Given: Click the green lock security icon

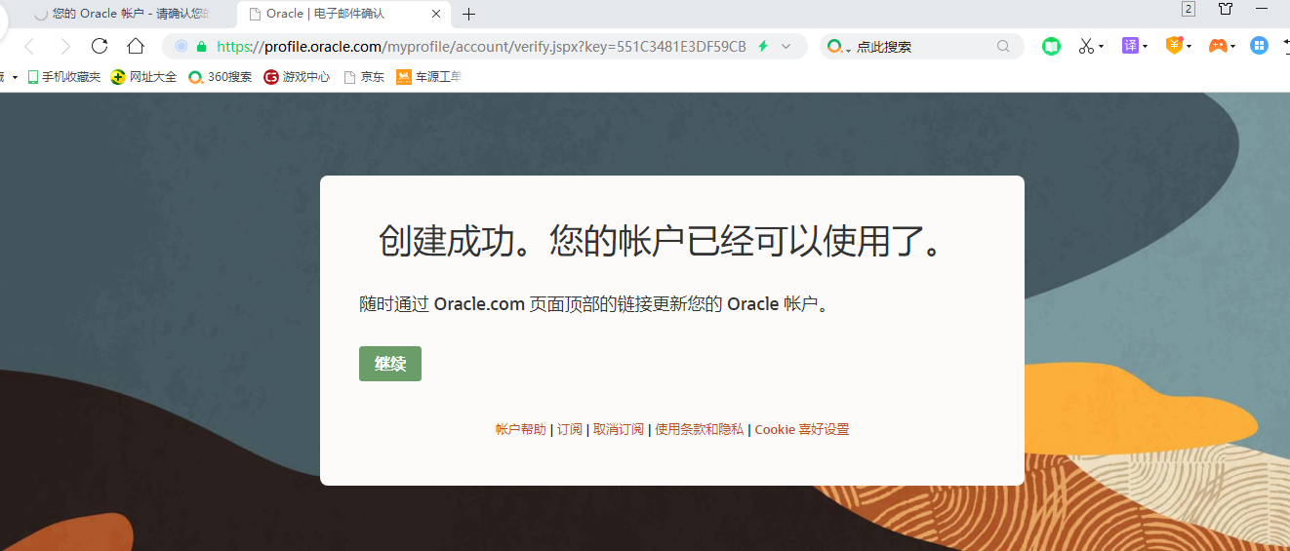Looking at the screenshot, I should click(202, 46).
